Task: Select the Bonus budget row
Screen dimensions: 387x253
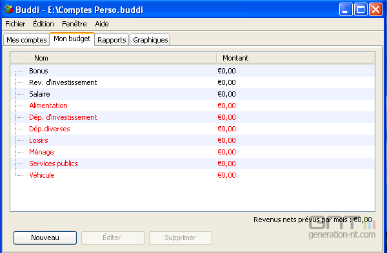Action: click(192, 71)
